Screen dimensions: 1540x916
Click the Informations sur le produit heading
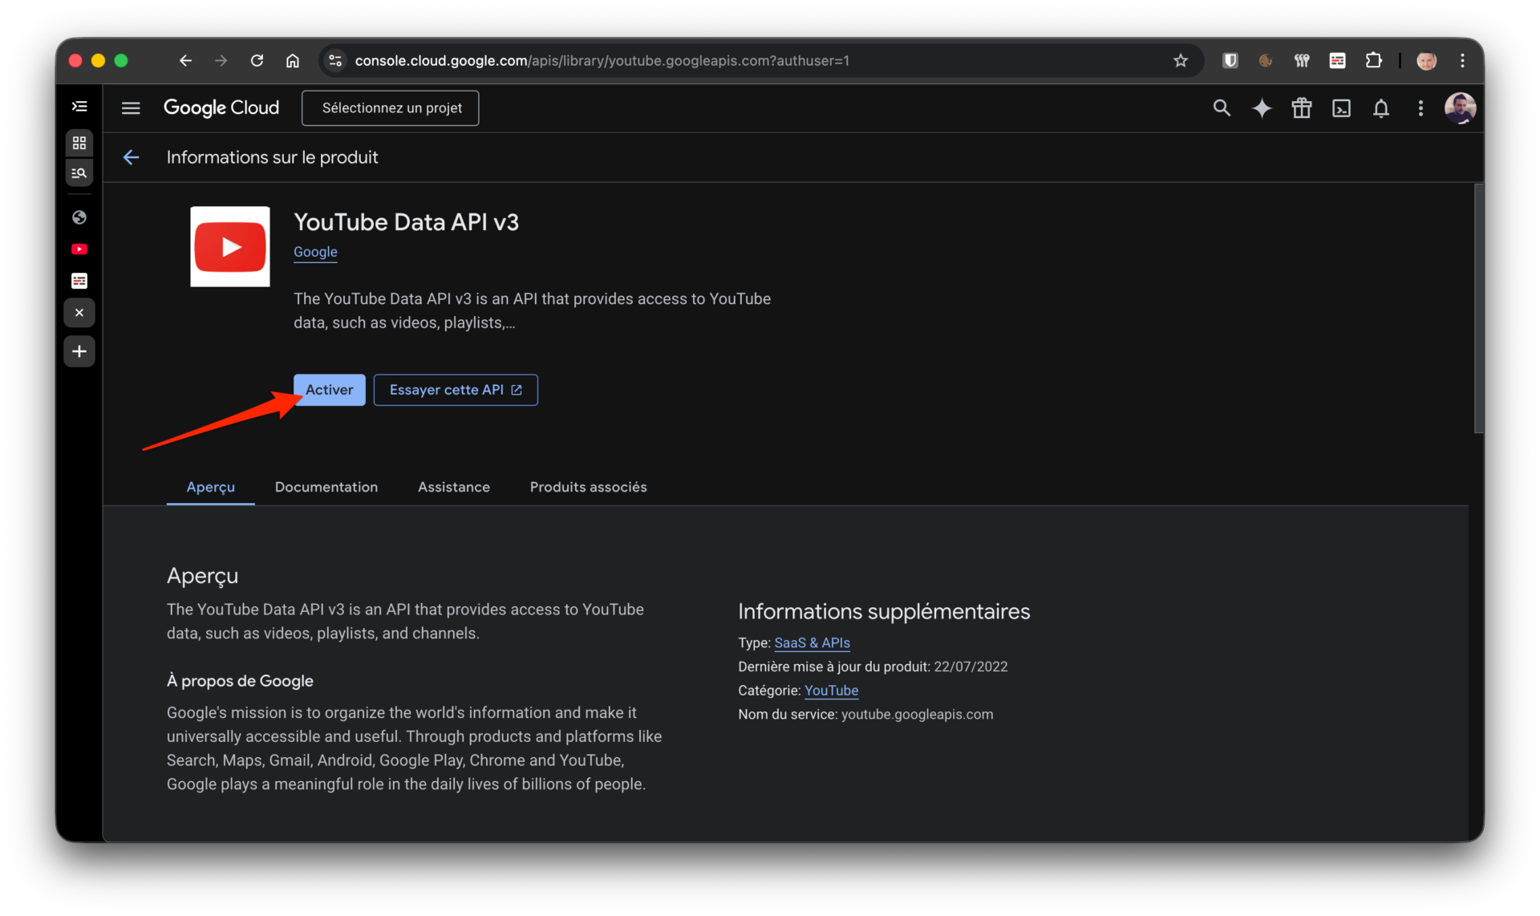[272, 157]
